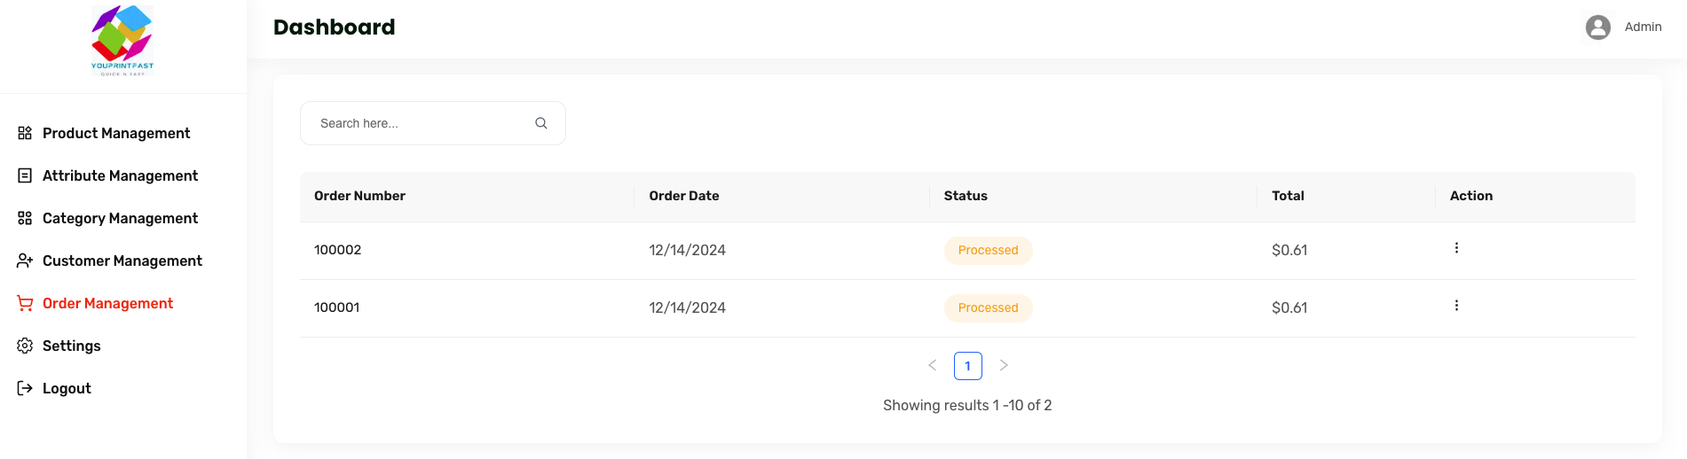Open the Customer Management section
The width and height of the screenshot is (1687, 459).
(122, 261)
